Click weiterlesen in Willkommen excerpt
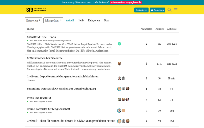Viewport: 204px width, 128px height. (x=104, y=69)
